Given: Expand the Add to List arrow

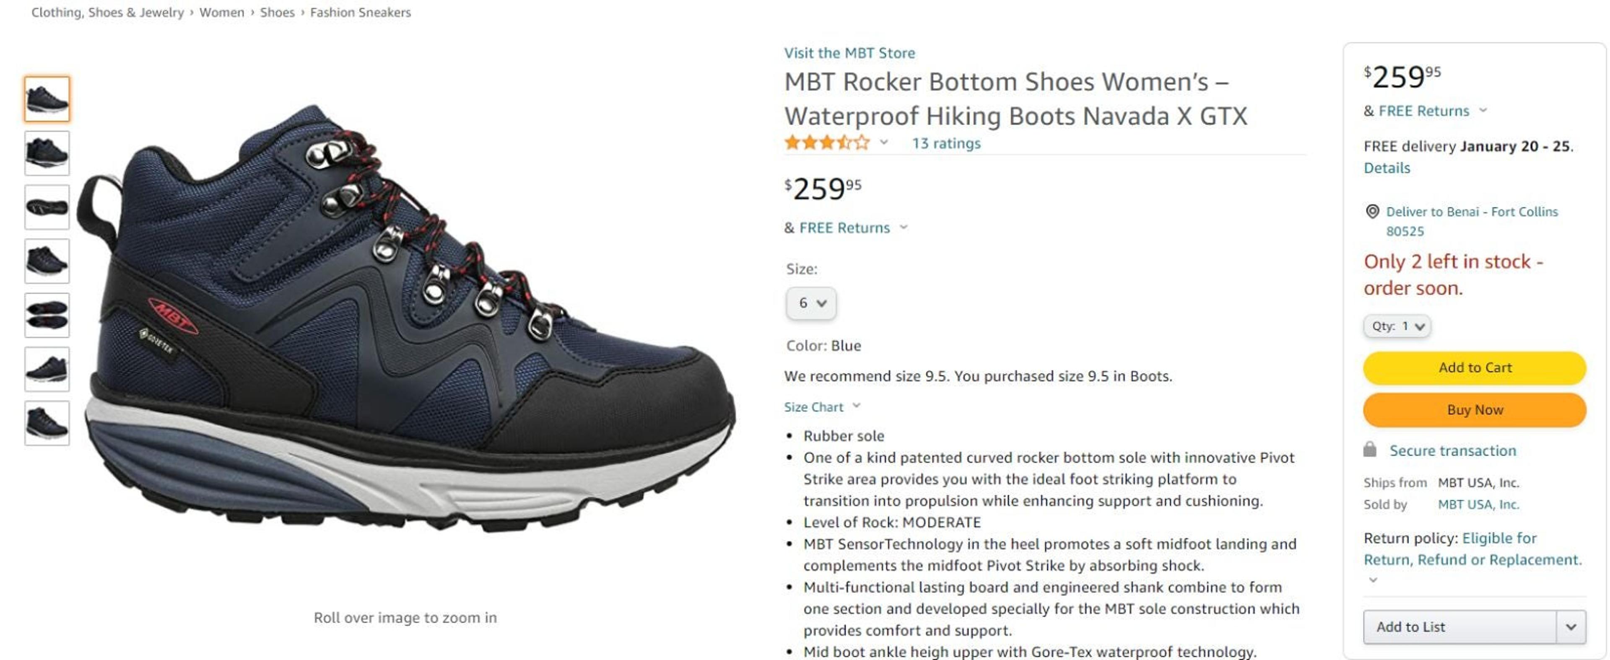Looking at the screenshot, I should [1571, 627].
